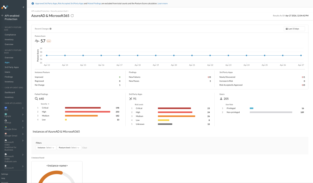Refresh AzureAD & Microsoft365 data icon
The height and width of the screenshot is (183, 313).
point(72,16)
